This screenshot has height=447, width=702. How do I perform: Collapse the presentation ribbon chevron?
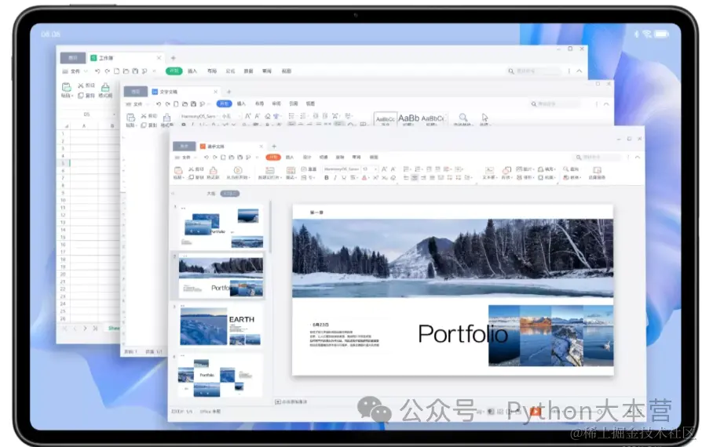(x=637, y=158)
